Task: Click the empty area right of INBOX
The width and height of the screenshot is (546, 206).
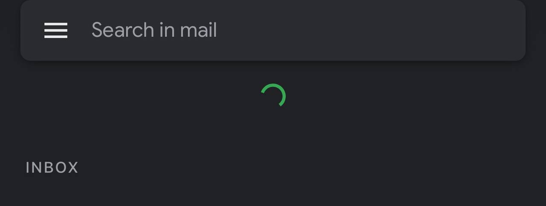Action: 299,168
